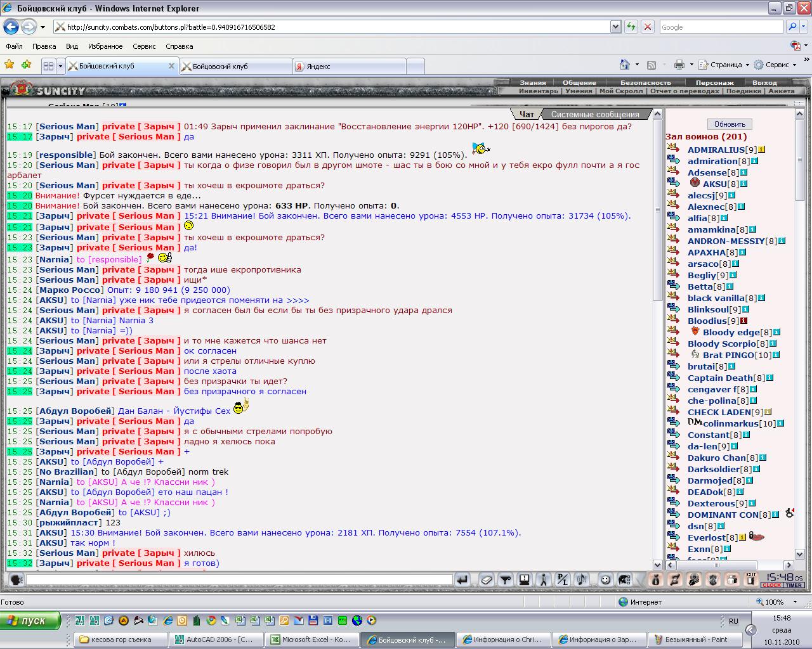Open Quick Tabs grid icon
812x649 pixels.
(x=48, y=66)
